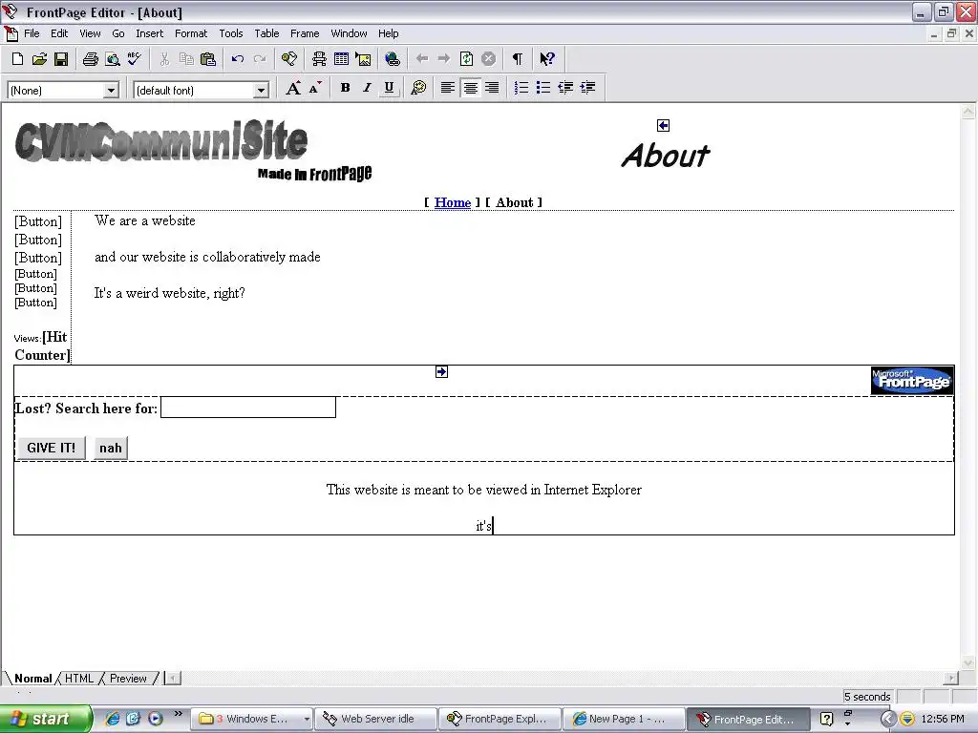Run the spelling check icon
978x733 pixels.
(134, 59)
